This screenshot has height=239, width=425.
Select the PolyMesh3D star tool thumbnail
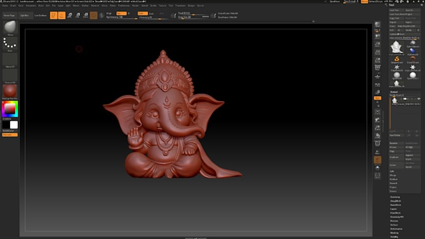pyautogui.click(x=397, y=67)
